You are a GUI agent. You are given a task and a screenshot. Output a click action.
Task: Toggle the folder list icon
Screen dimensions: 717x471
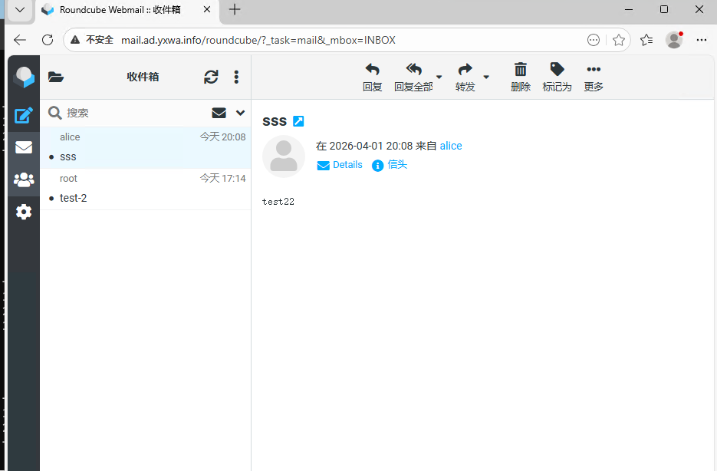pos(56,77)
